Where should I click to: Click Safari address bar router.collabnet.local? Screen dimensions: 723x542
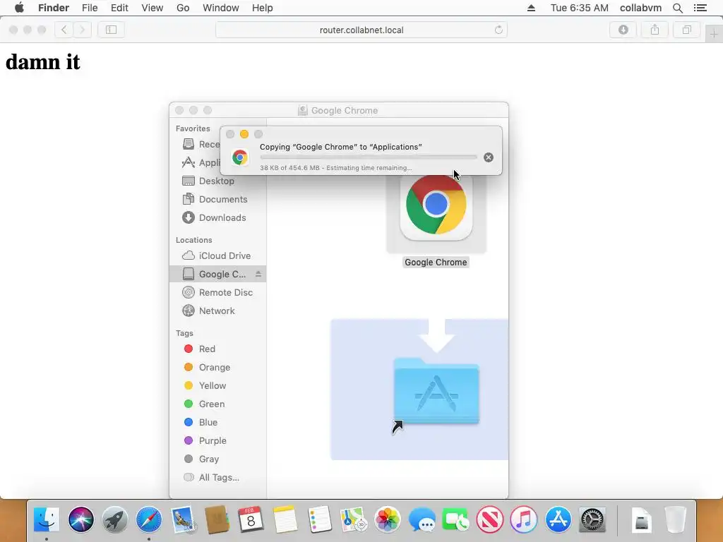pyautogui.click(x=361, y=30)
